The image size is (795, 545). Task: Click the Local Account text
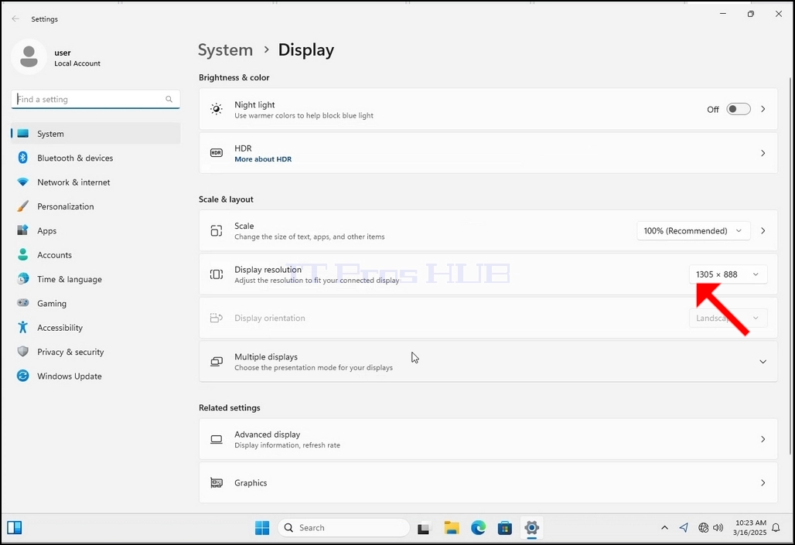77,63
